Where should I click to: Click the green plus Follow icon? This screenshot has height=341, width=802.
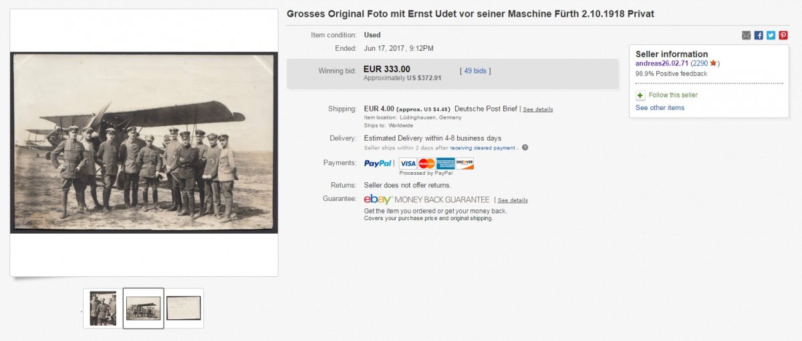pos(640,95)
